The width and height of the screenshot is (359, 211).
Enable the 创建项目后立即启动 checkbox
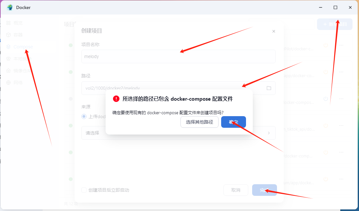[x=84, y=190]
